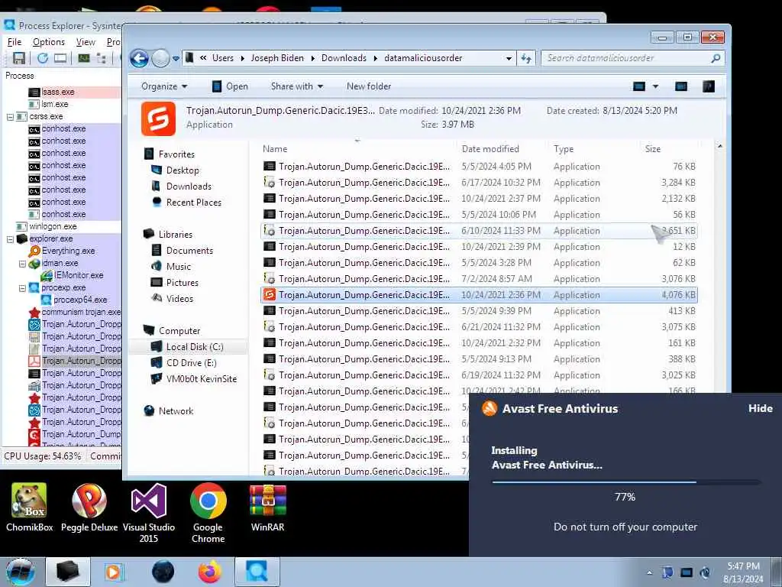
Task: Open the view options dropdown arrow
Action: coord(655,86)
